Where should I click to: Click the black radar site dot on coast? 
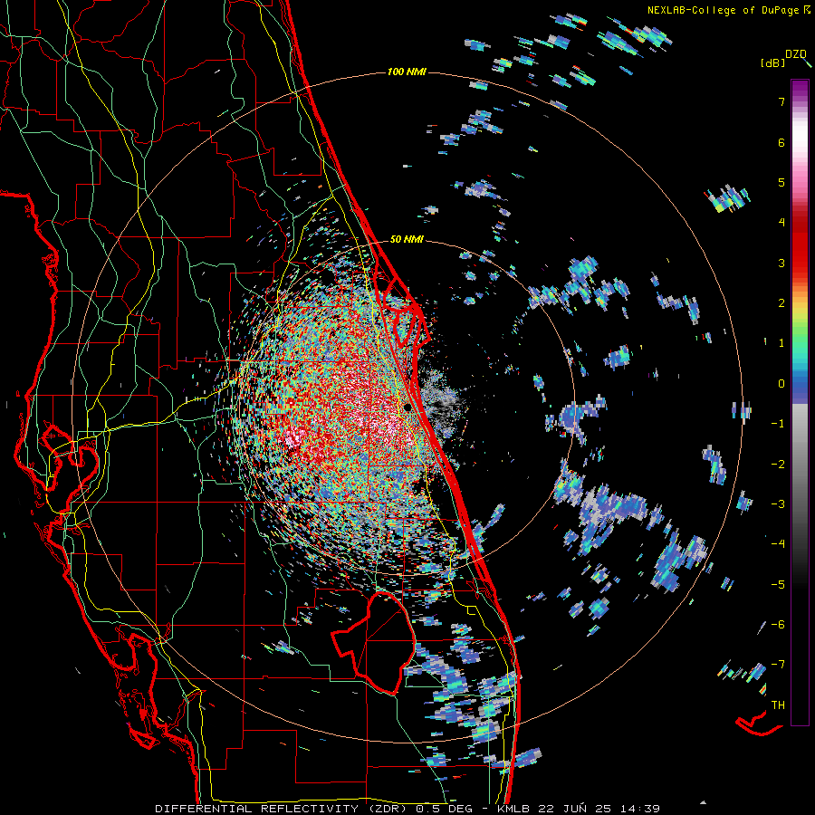click(407, 407)
